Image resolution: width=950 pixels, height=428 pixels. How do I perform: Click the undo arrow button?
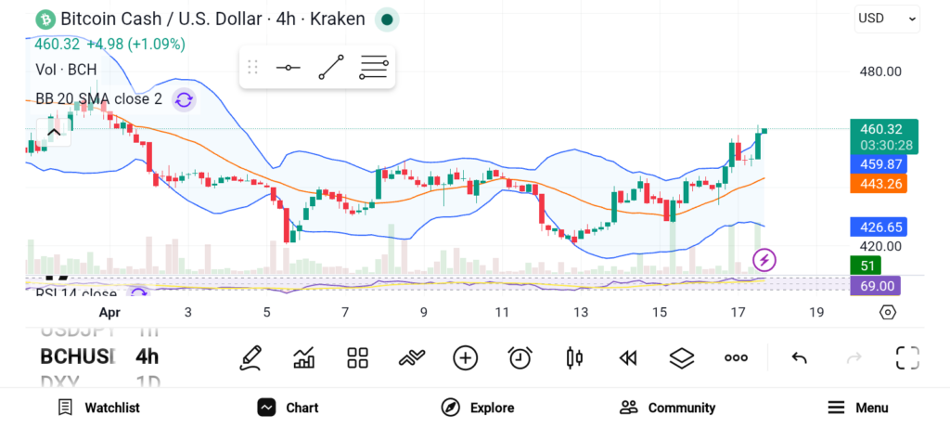tap(799, 357)
